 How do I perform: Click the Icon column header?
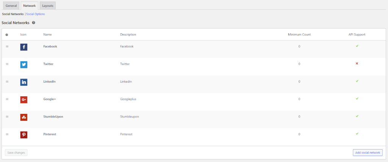23,34
